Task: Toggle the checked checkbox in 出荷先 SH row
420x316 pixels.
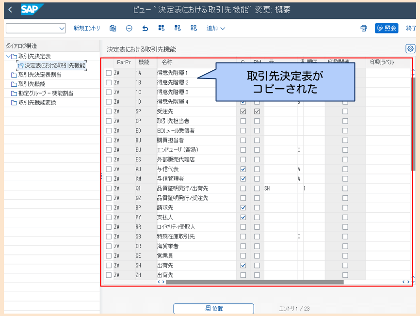Action: tap(243, 266)
